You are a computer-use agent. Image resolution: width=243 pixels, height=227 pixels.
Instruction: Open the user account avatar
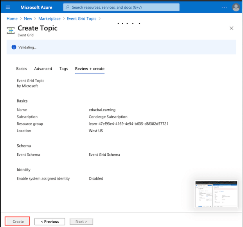click(236, 7)
